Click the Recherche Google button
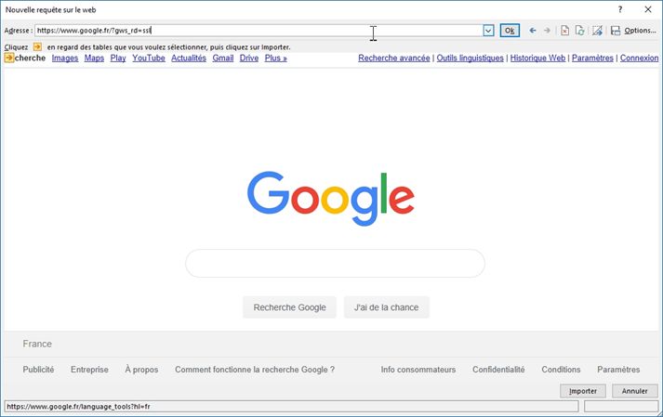This screenshot has height=417, width=663. 289,307
